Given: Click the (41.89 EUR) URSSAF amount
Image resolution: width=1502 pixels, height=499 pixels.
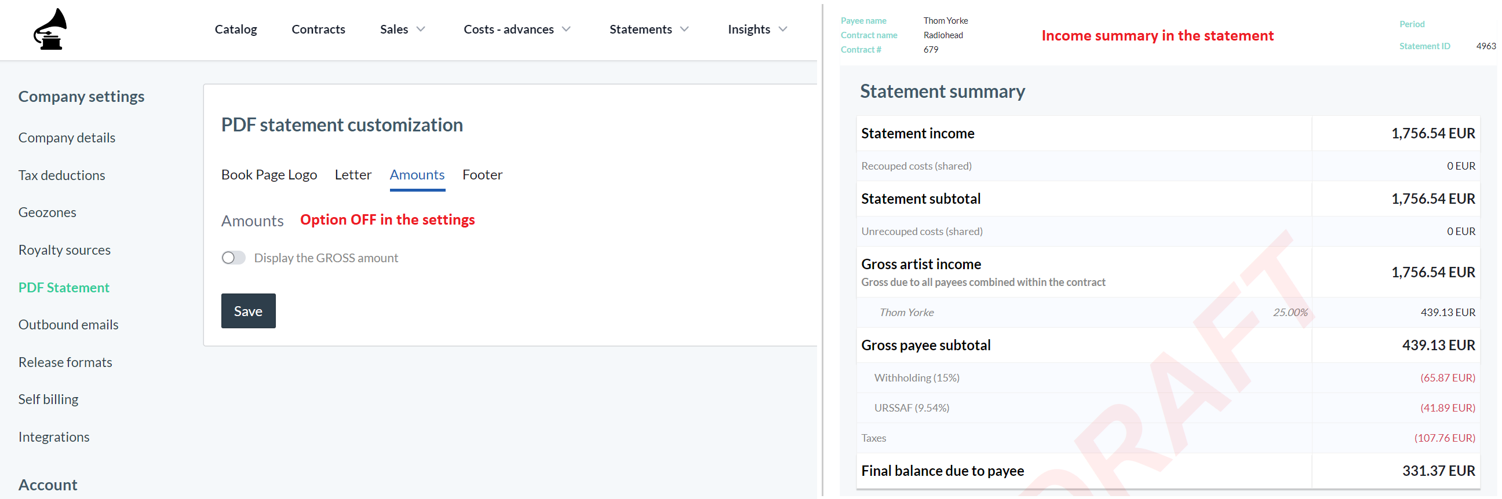Looking at the screenshot, I should 1448,408.
